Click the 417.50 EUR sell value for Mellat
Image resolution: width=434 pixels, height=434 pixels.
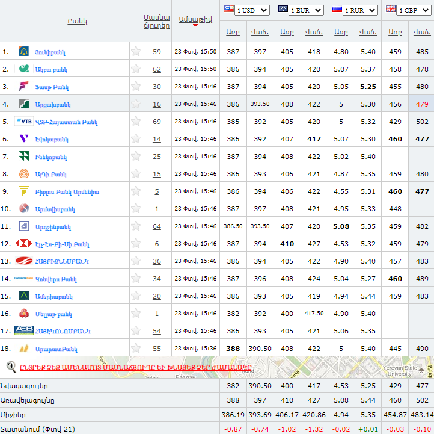tap(314, 314)
